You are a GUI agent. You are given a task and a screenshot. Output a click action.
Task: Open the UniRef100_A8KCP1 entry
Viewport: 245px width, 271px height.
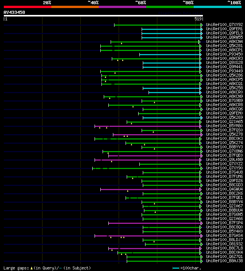224,50
